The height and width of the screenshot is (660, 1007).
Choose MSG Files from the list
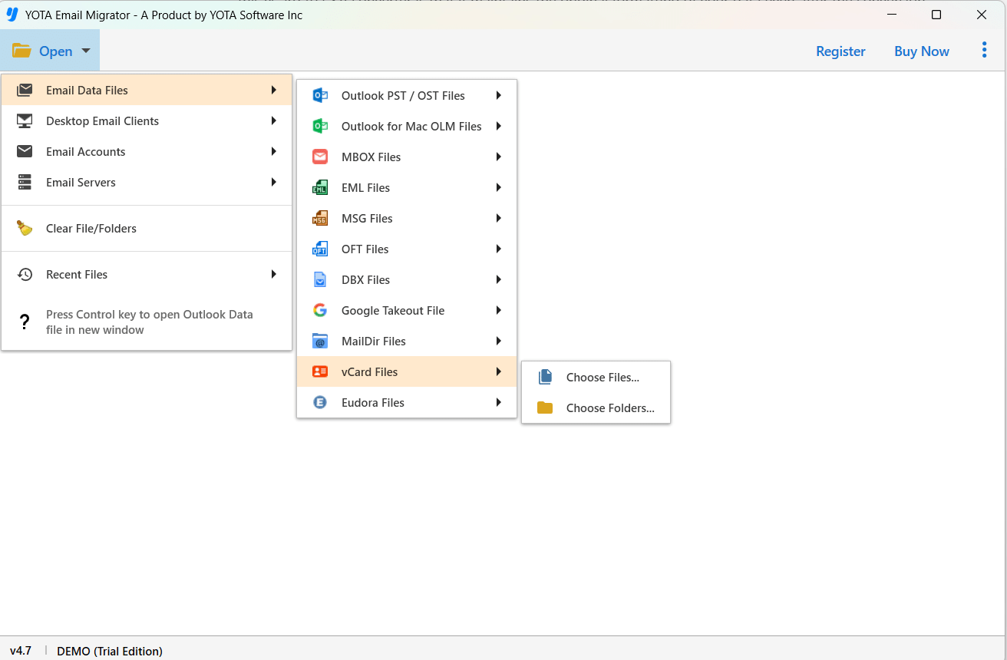367,219
